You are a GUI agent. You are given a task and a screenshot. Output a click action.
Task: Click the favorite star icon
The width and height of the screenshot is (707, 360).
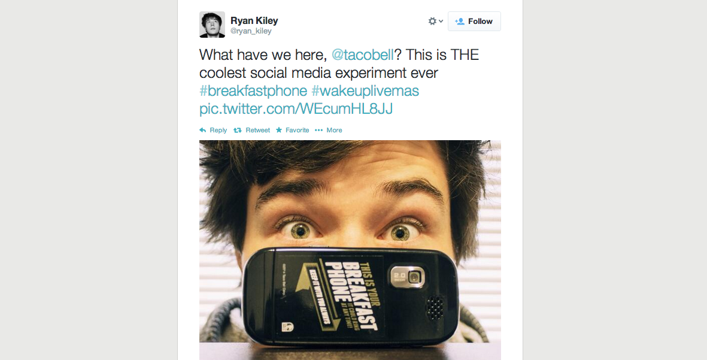(x=279, y=130)
